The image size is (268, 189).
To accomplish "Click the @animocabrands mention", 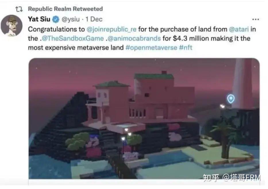I will 134,38.
